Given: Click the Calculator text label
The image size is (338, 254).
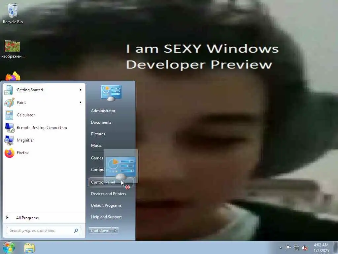Looking at the screenshot, I should click(x=26, y=115).
